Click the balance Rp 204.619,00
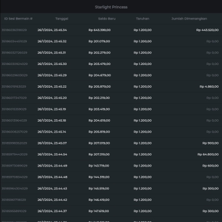222x222 pixels. coord(99,120)
